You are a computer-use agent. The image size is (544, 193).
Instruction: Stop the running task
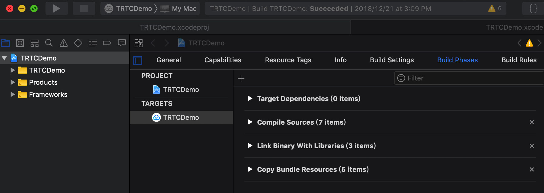[84, 8]
